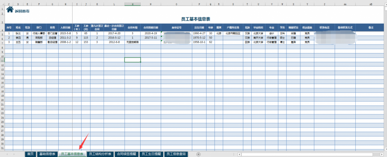Select column header P
This screenshot has height=157, width=387.
click(x=199, y=4)
